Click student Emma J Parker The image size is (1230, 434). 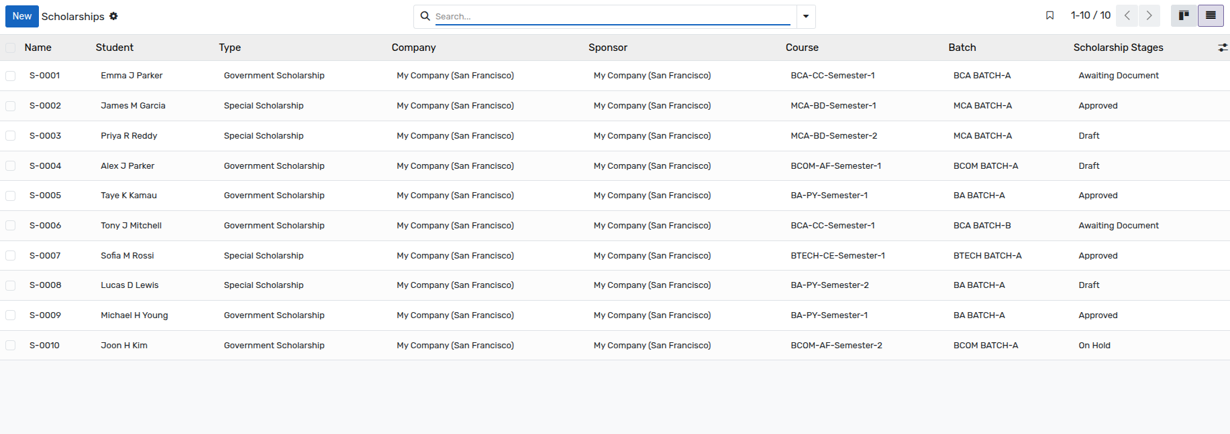coord(132,76)
